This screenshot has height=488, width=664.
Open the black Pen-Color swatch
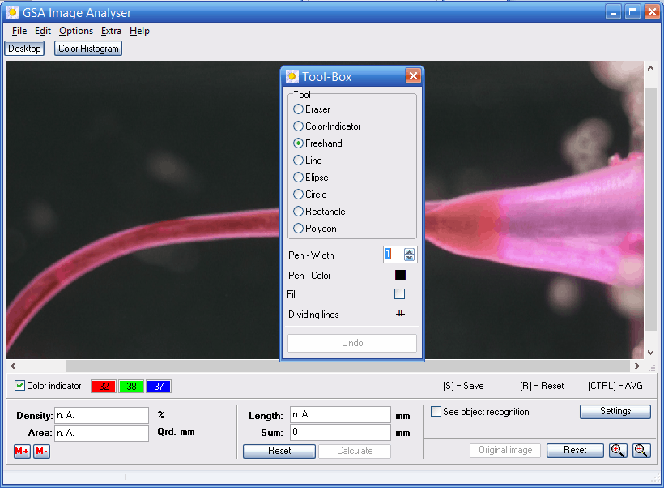pos(400,275)
